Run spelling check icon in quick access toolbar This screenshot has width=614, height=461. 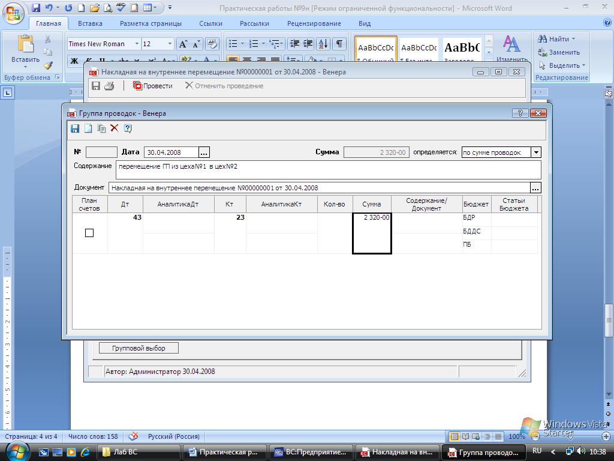(x=121, y=7)
